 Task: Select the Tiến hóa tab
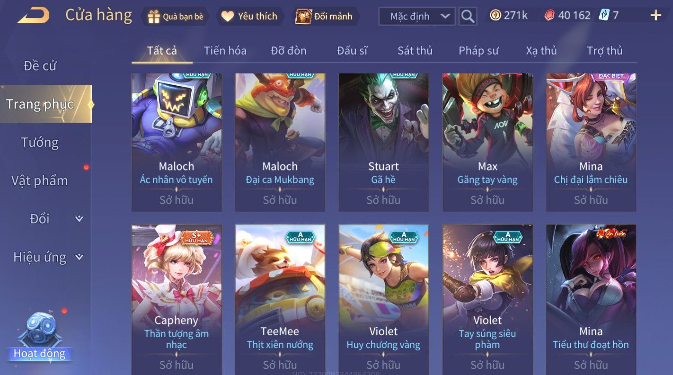tap(225, 51)
